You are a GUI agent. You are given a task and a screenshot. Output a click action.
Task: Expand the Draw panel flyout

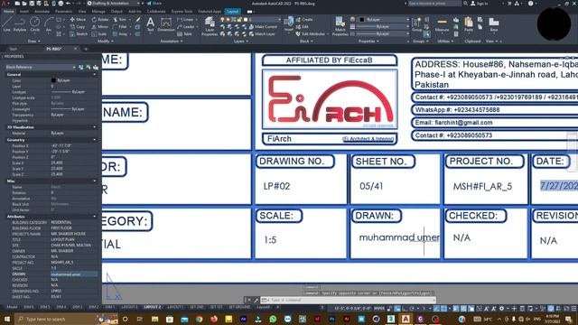pos(34,42)
